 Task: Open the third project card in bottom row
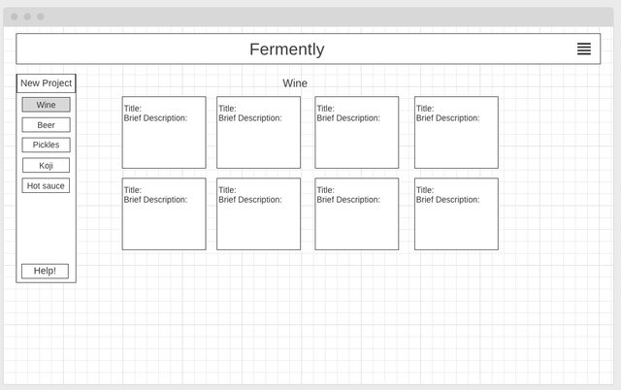click(356, 213)
